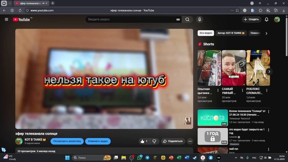This screenshot has width=288, height=162.
Task: Open the '1 ГОД' lock thumbnail
Action: 212,136
